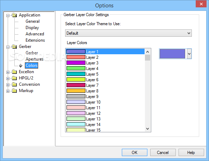Image resolution: width=209 pixels, height=161 pixels.
Task: Collapse the Application tree node
Action: point(8,15)
